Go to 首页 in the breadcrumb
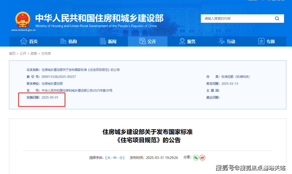The height and width of the screenshot is (174, 292). tap(12, 54)
